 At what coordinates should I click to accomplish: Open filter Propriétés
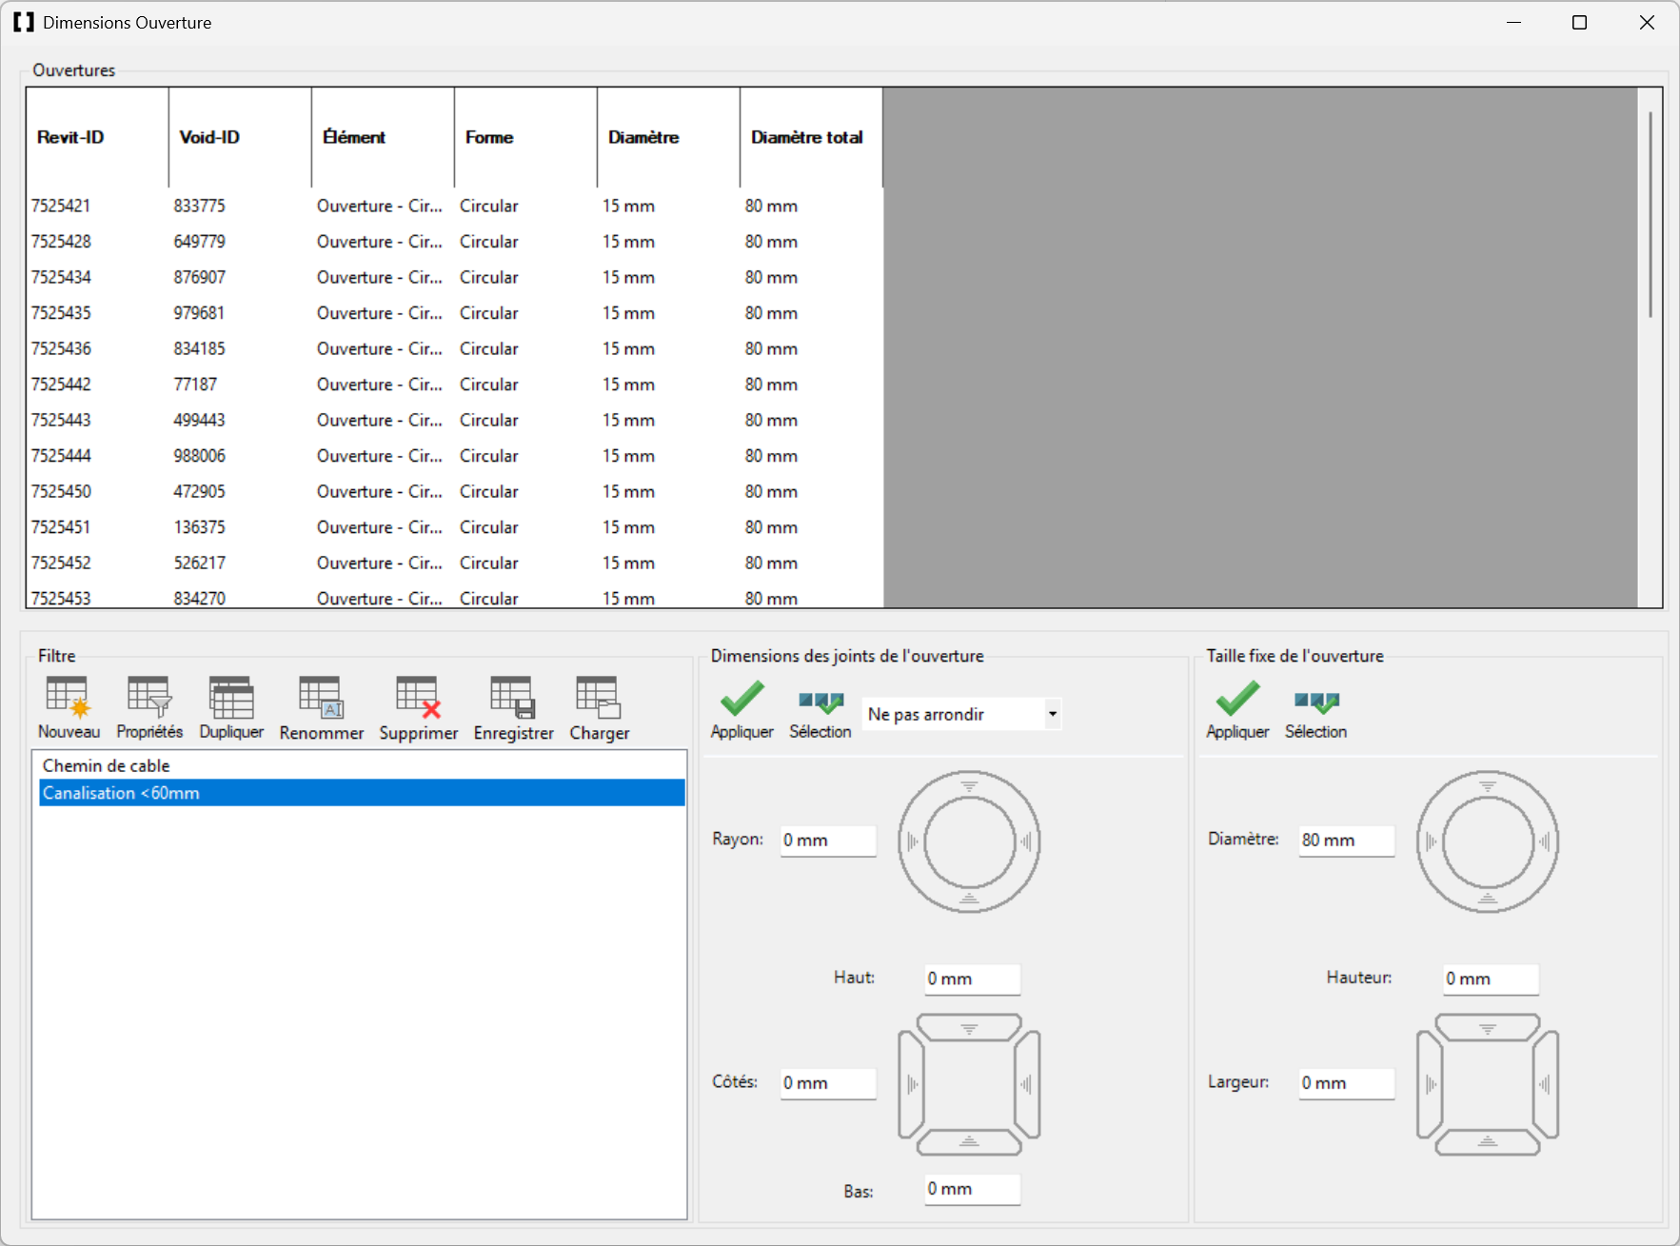pos(149,708)
